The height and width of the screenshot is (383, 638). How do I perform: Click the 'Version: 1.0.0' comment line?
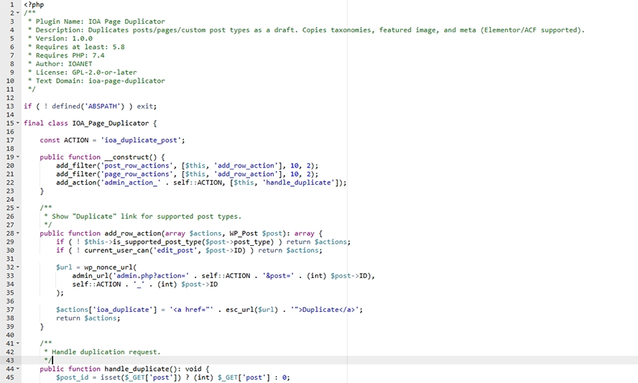click(64, 38)
